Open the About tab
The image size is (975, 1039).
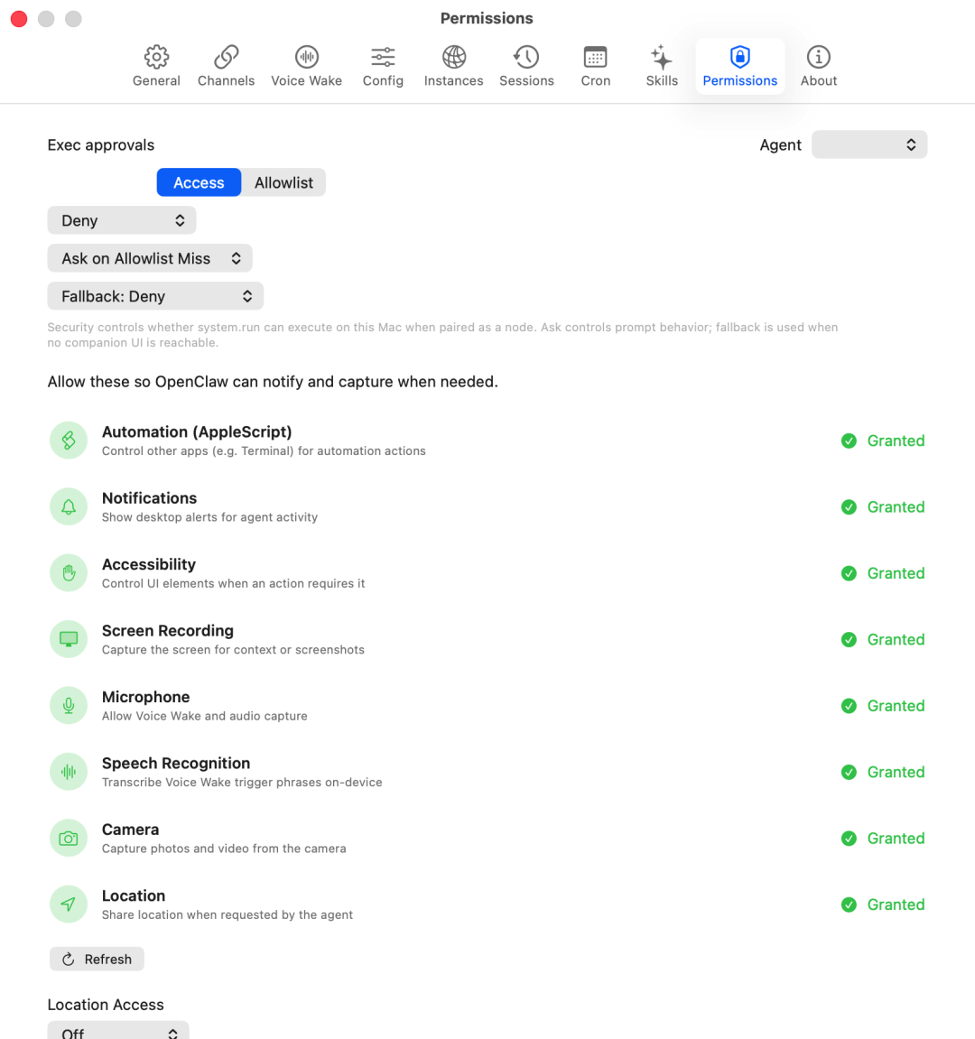coord(818,57)
